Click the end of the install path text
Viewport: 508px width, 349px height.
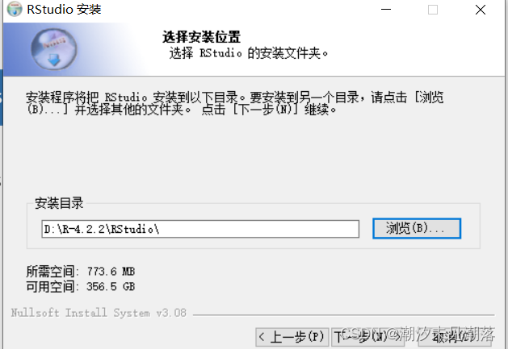(160, 229)
